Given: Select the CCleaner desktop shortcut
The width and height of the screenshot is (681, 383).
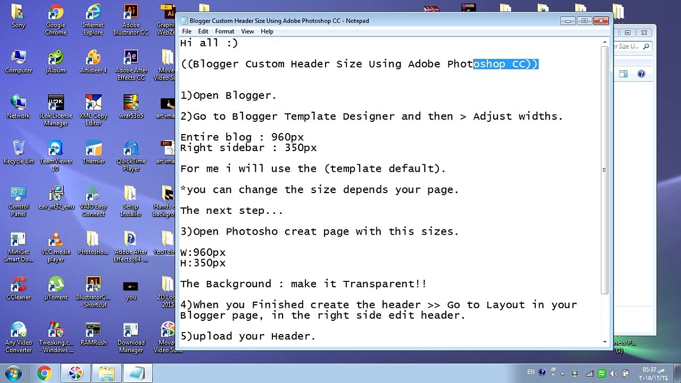Looking at the screenshot, I should coord(18,289).
